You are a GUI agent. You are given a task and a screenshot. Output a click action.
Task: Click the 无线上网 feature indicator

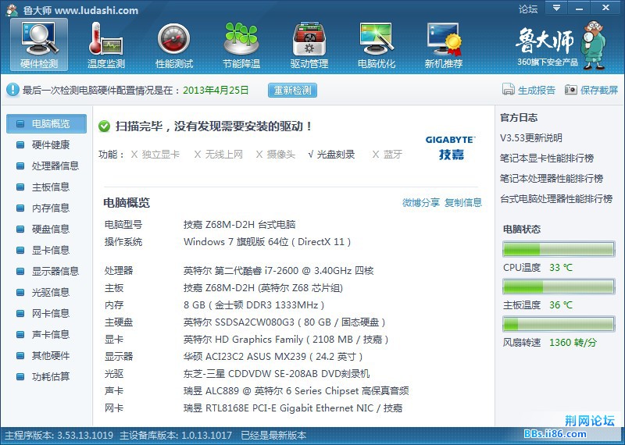(219, 154)
